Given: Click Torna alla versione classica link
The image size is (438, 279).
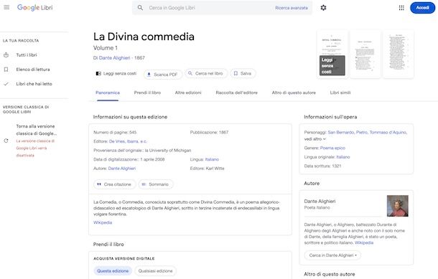Looking at the screenshot, I should tap(37, 130).
